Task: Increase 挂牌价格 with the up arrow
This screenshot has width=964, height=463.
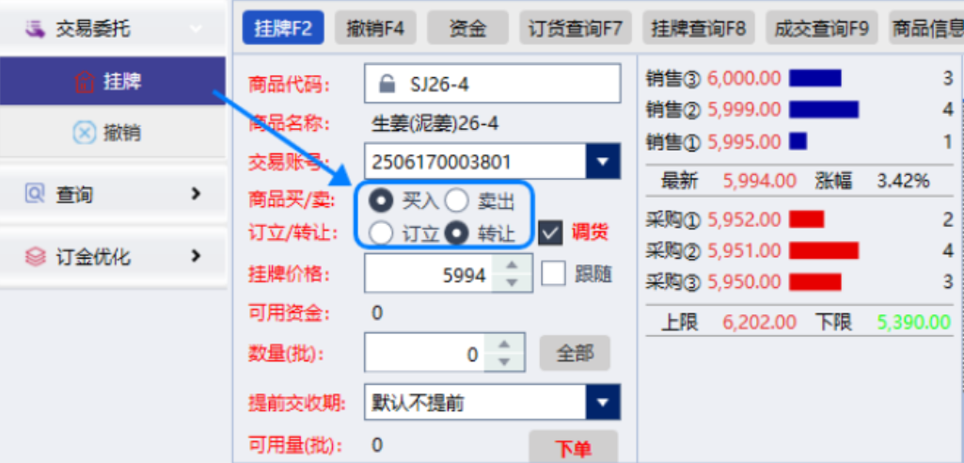Action: tap(510, 265)
